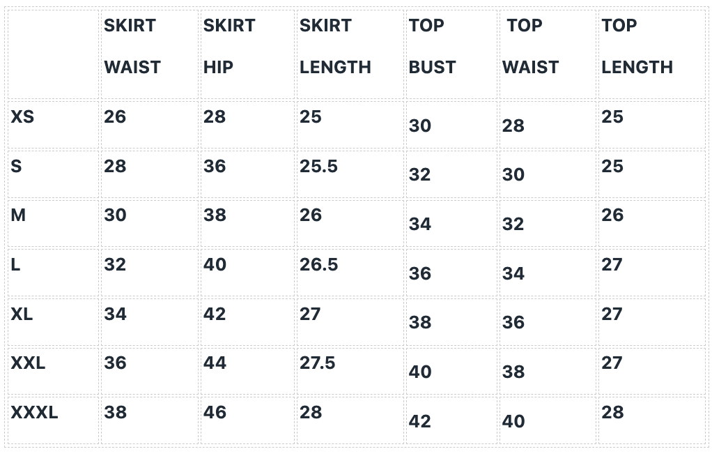Image resolution: width=712 pixels, height=456 pixels.
Task: Click top bust value 42
Action: 420,421
